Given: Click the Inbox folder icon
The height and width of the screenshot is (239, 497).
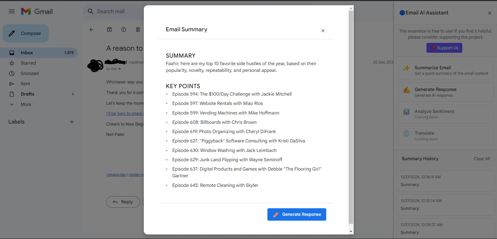Looking at the screenshot, I should click(12, 53).
